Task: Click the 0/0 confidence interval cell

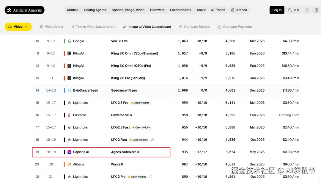Action: click(x=204, y=90)
